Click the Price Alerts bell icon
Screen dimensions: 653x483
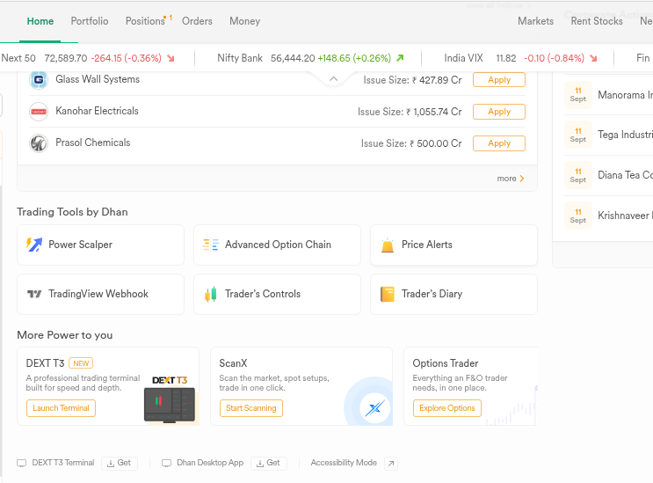[x=388, y=245]
